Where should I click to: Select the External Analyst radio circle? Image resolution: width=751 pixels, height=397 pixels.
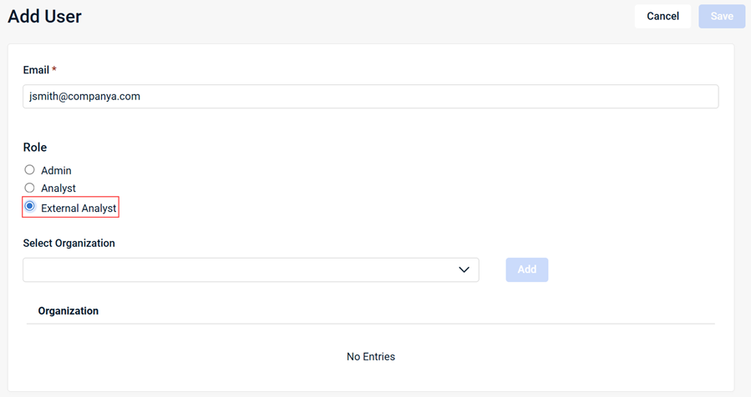pyautogui.click(x=29, y=207)
